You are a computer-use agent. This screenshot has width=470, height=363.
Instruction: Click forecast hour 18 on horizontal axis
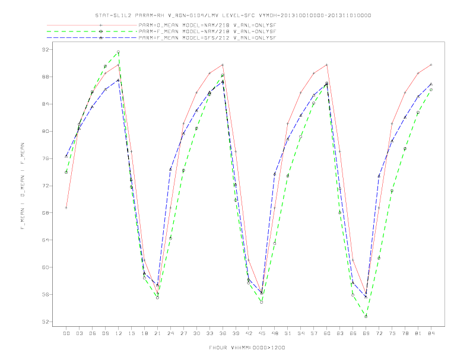[x=144, y=333]
